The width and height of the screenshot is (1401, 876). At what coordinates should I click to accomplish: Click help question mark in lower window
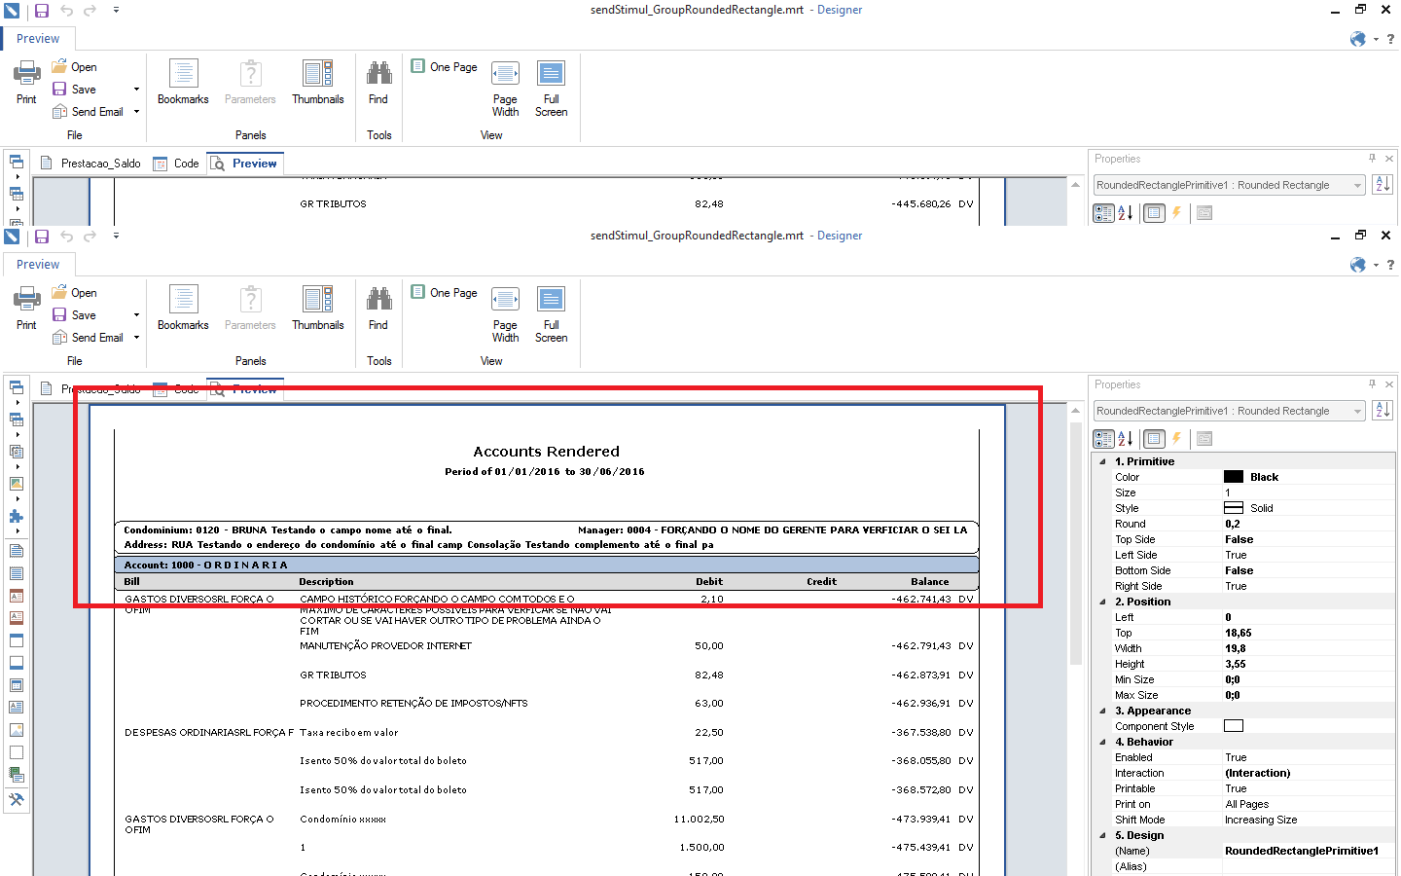coord(1390,265)
